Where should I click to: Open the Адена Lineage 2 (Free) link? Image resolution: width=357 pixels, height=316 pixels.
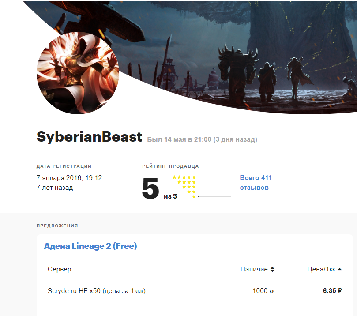90,246
